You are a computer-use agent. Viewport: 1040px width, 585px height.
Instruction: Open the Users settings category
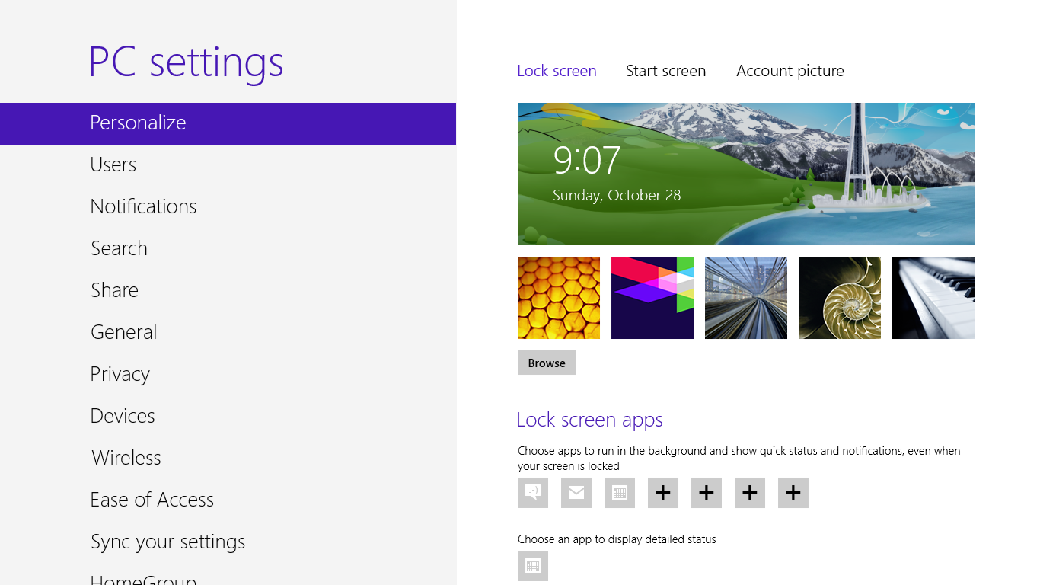click(x=228, y=165)
